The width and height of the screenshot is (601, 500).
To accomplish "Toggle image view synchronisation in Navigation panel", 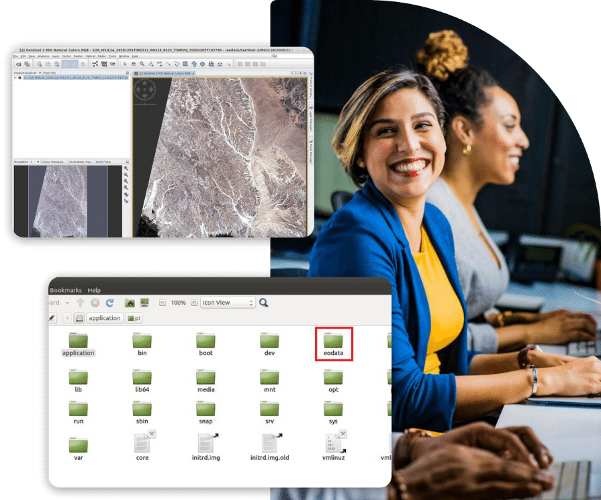I will (125, 194).
